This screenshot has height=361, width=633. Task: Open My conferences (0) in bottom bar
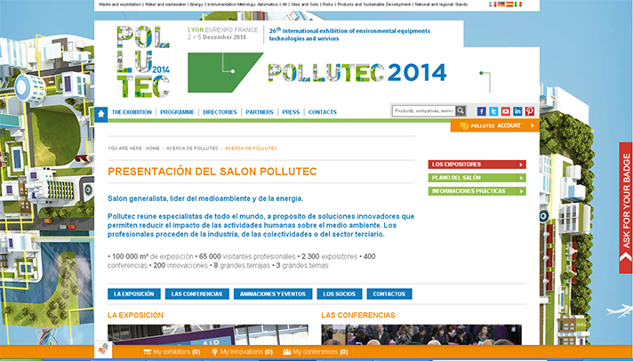316,352
